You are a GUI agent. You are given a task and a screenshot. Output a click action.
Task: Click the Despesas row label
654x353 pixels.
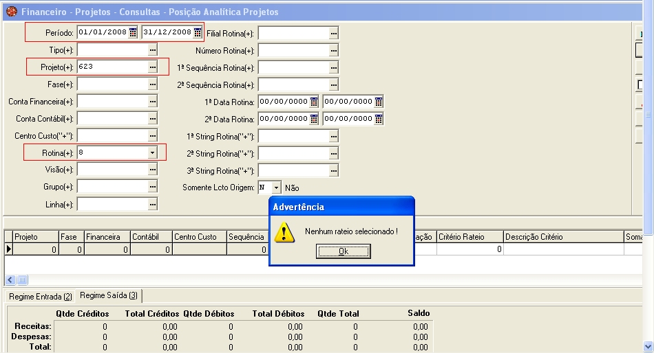31,337
